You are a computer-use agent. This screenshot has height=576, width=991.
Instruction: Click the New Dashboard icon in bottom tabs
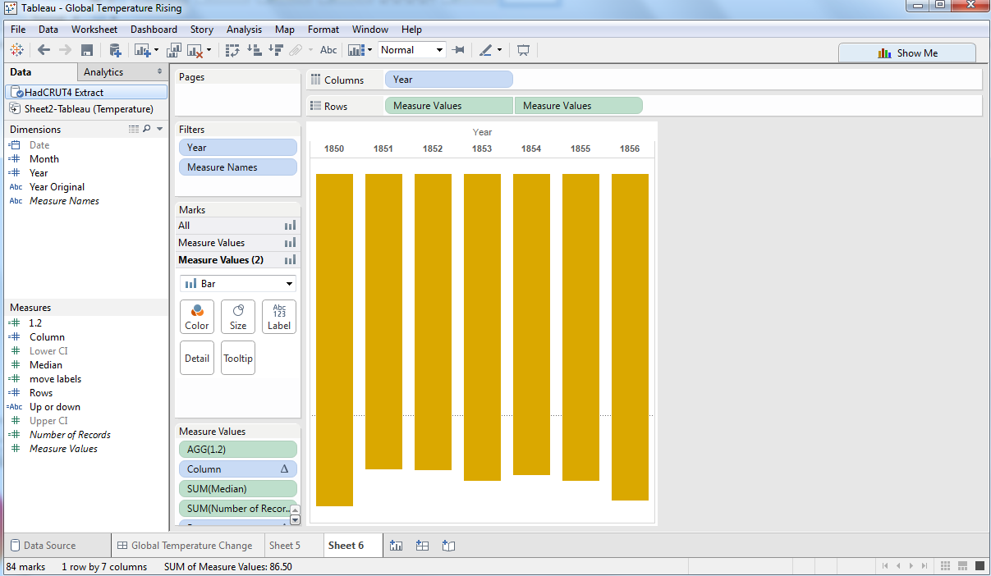point(422,546)
